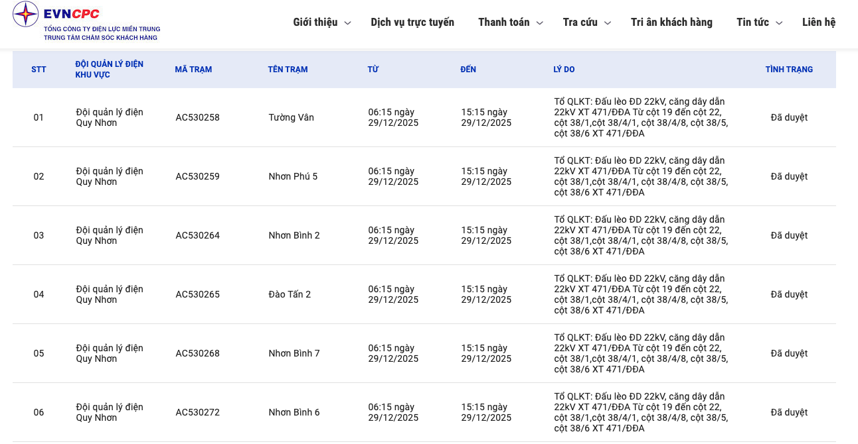Click the Đào Tấn 2 station row
Screen dimensions: 858x444
[290, 295]
